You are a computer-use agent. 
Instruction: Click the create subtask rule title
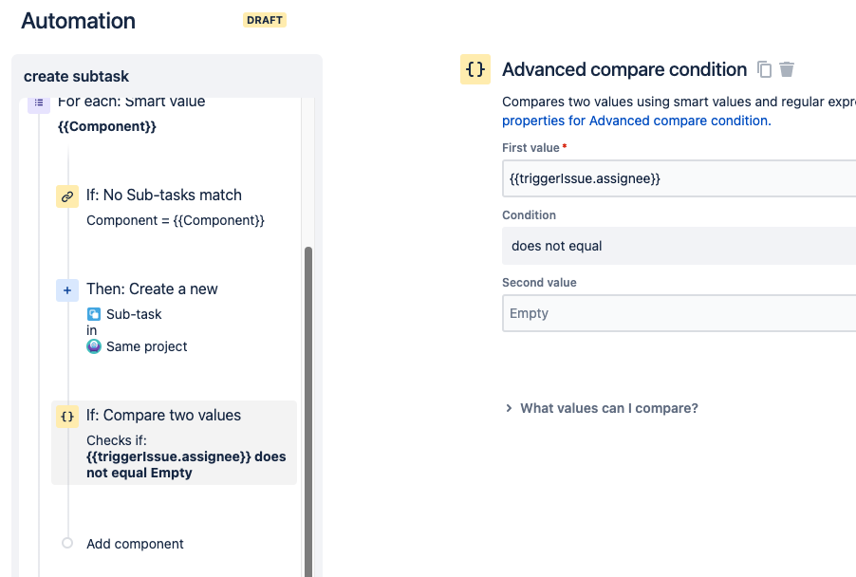coord(77,76)
